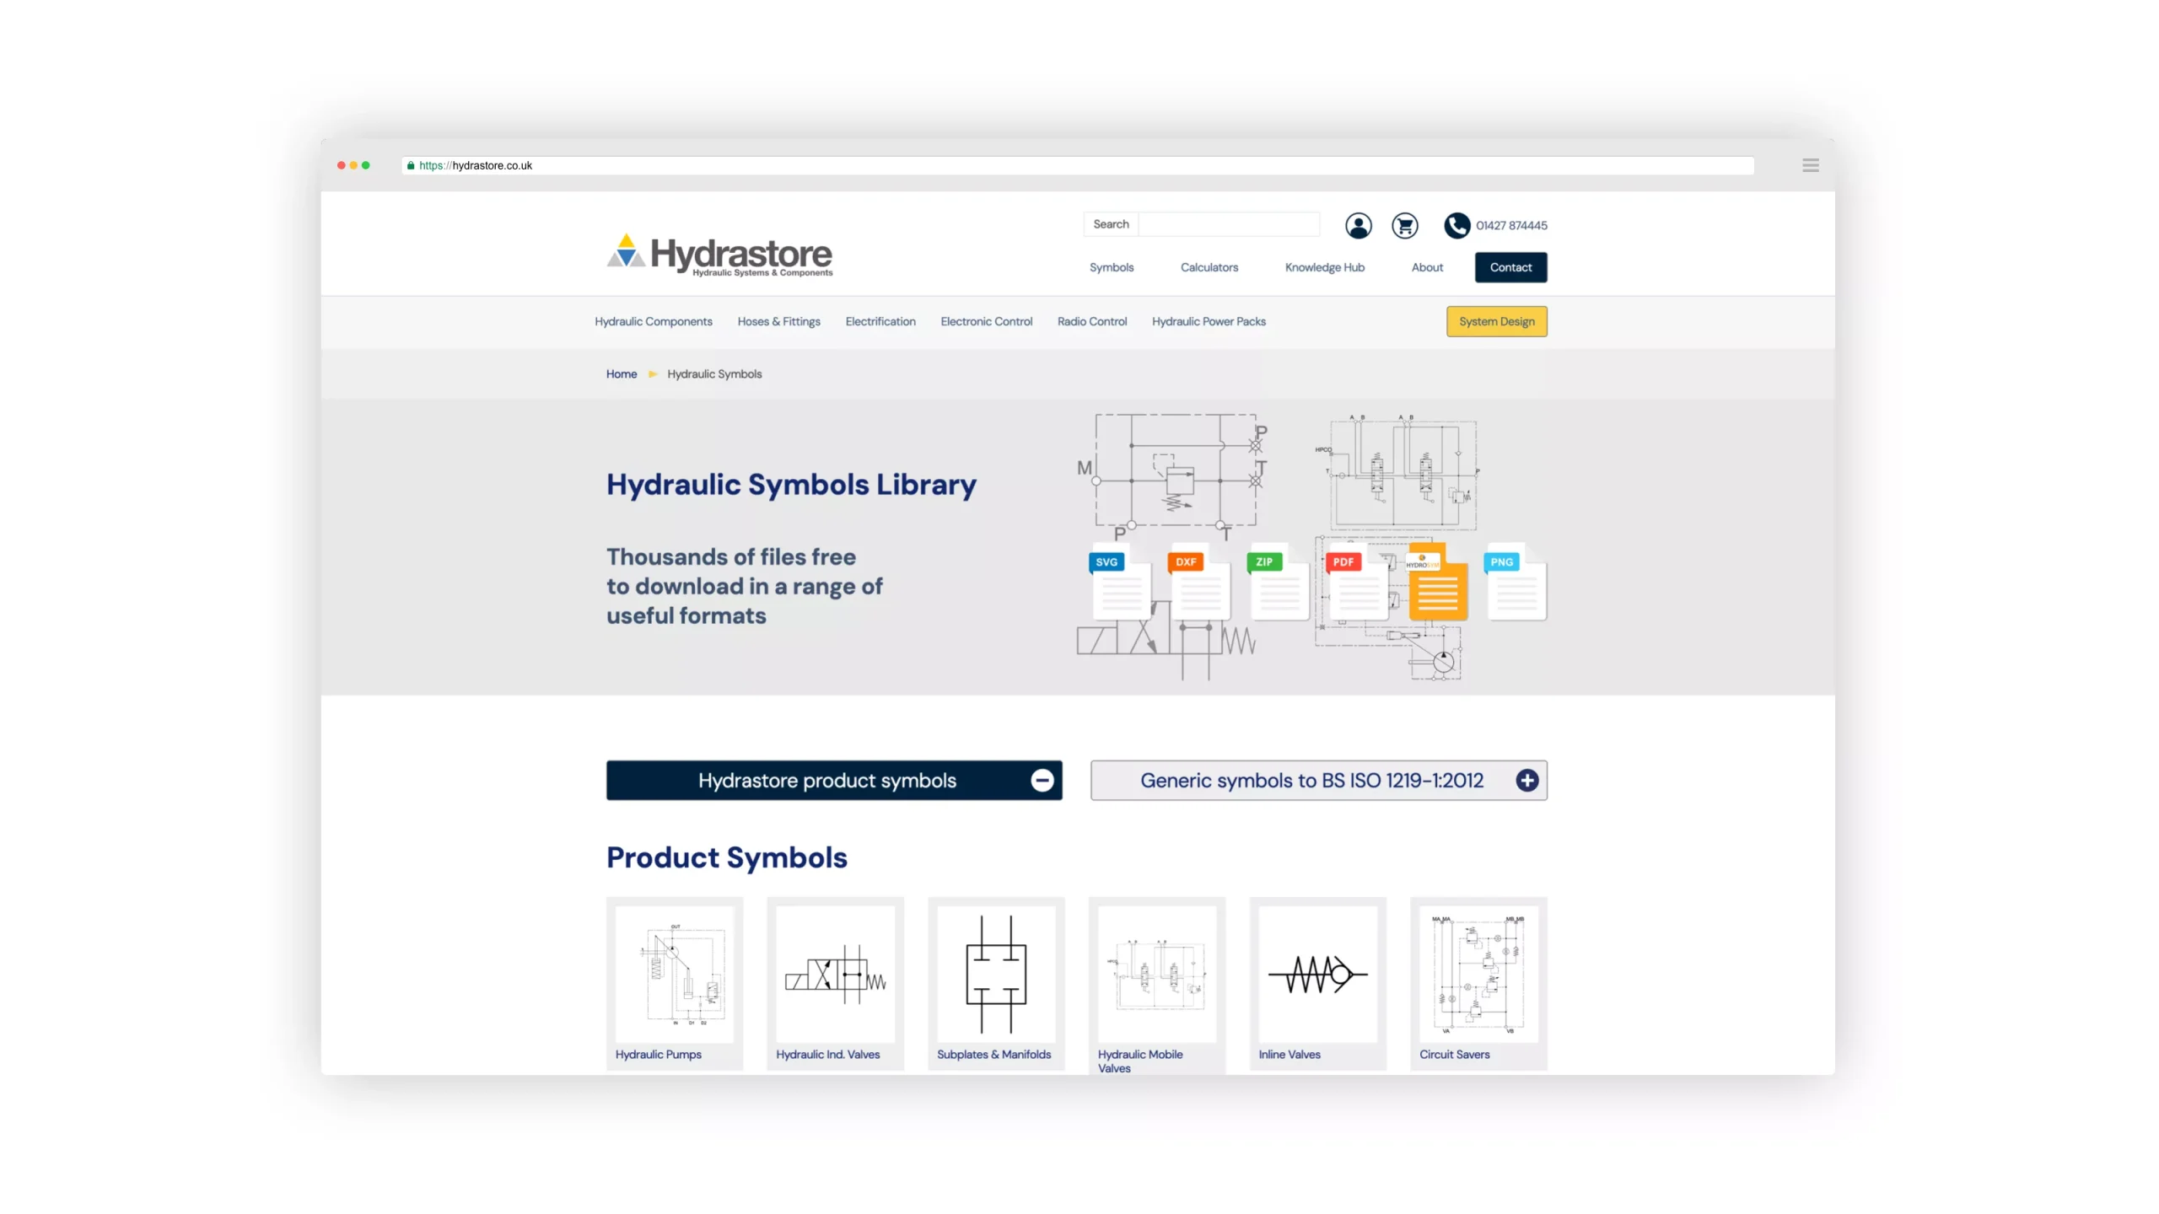Open the Subplates & Manifolds thumbnail
The width and height of the screenshot is (2159, 1214).
(x=996, y=974)
